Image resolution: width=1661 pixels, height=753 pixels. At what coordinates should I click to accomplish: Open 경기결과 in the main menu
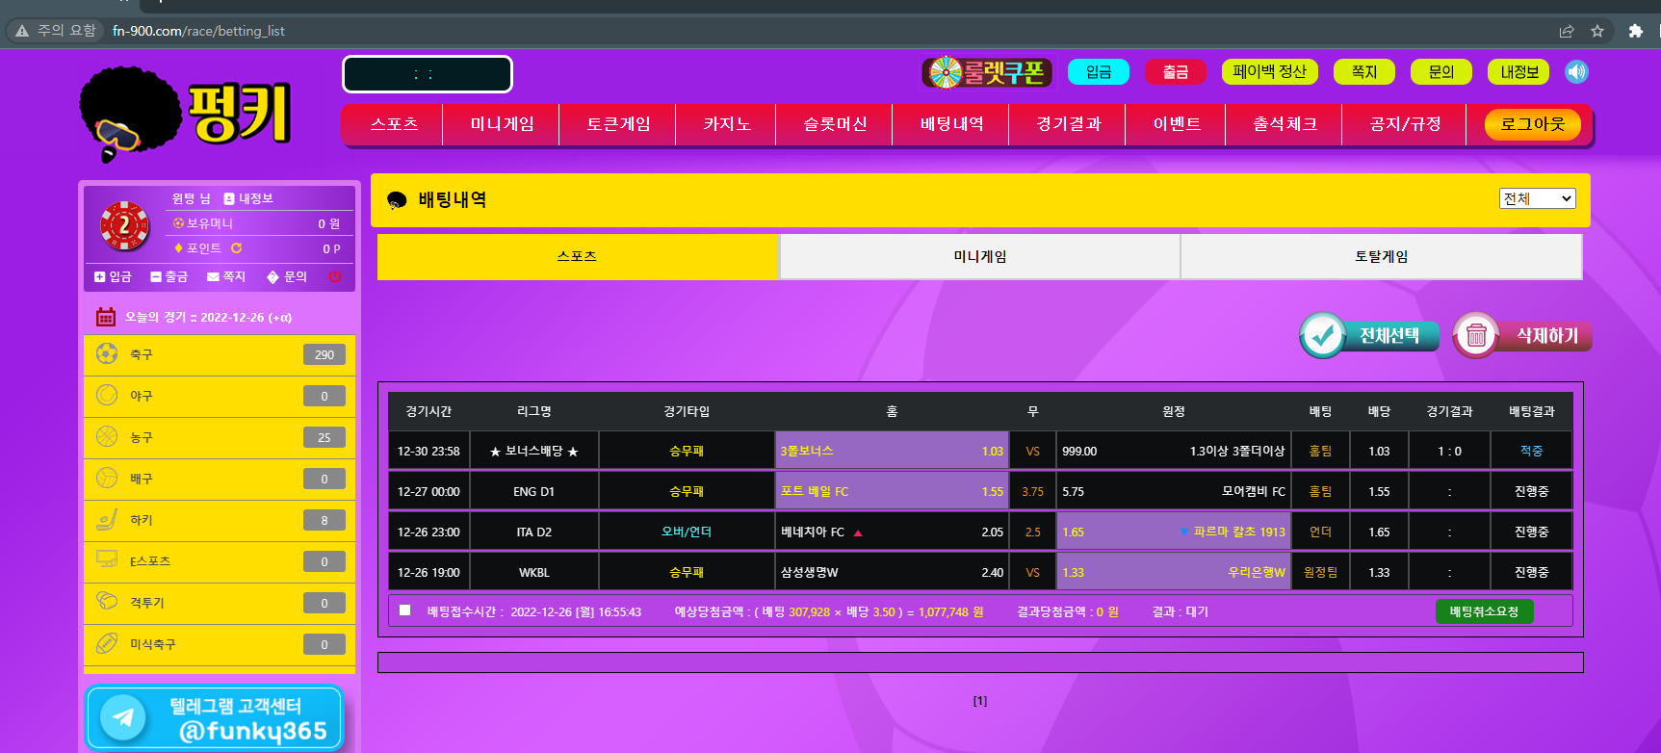tap(1067, 124)
